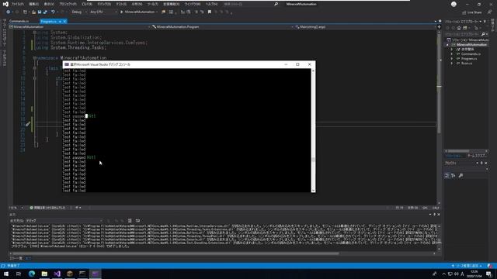The width and height of the screenshot is (497, 279).
Task: Click the save file toolbar icon
Action: (40, 12)
